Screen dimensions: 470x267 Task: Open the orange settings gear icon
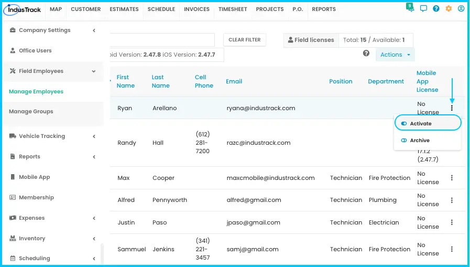click(449, 9)
